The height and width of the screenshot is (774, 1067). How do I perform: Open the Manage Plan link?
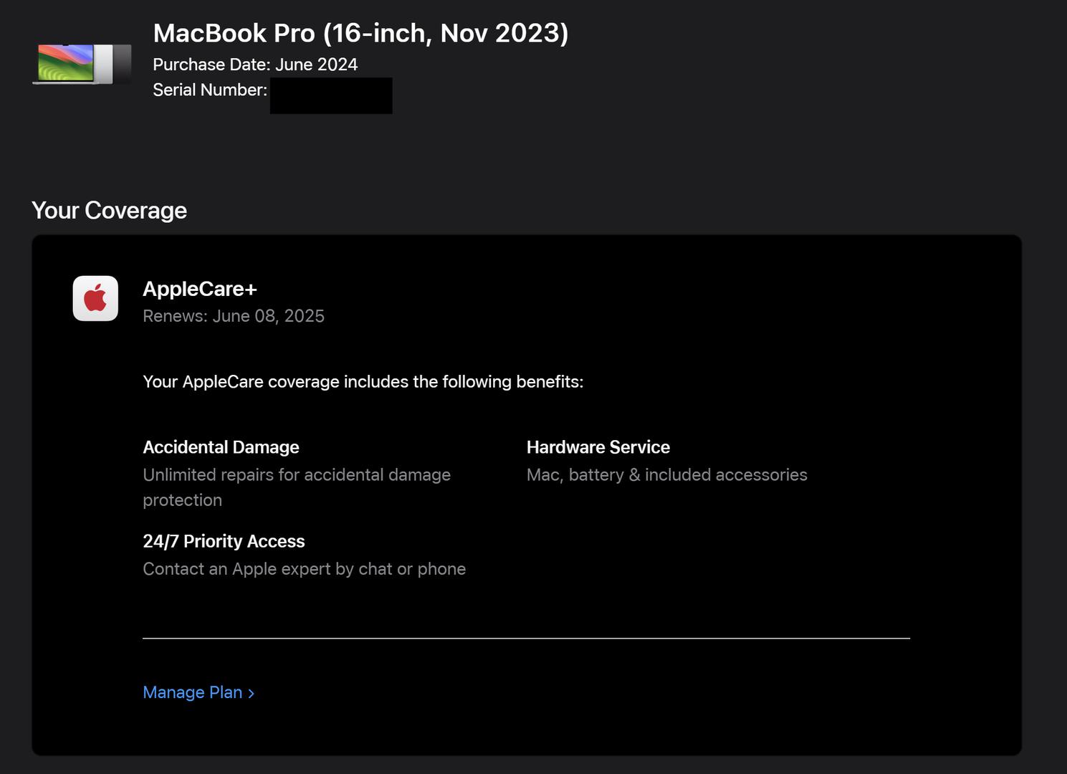click(x=192, y=692)
